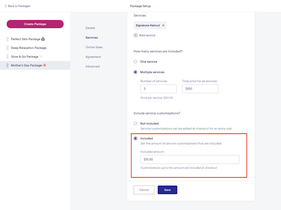Focus the Number of services field
281x210 pixels.
159,89
